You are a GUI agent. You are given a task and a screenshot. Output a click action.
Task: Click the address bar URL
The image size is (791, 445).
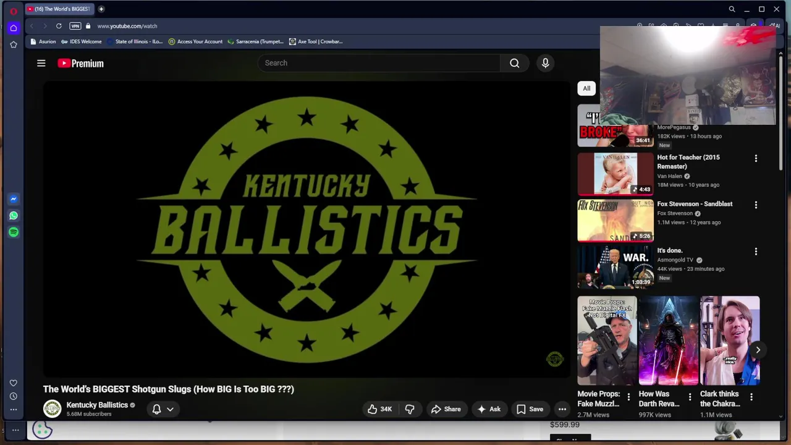point(127,26)
